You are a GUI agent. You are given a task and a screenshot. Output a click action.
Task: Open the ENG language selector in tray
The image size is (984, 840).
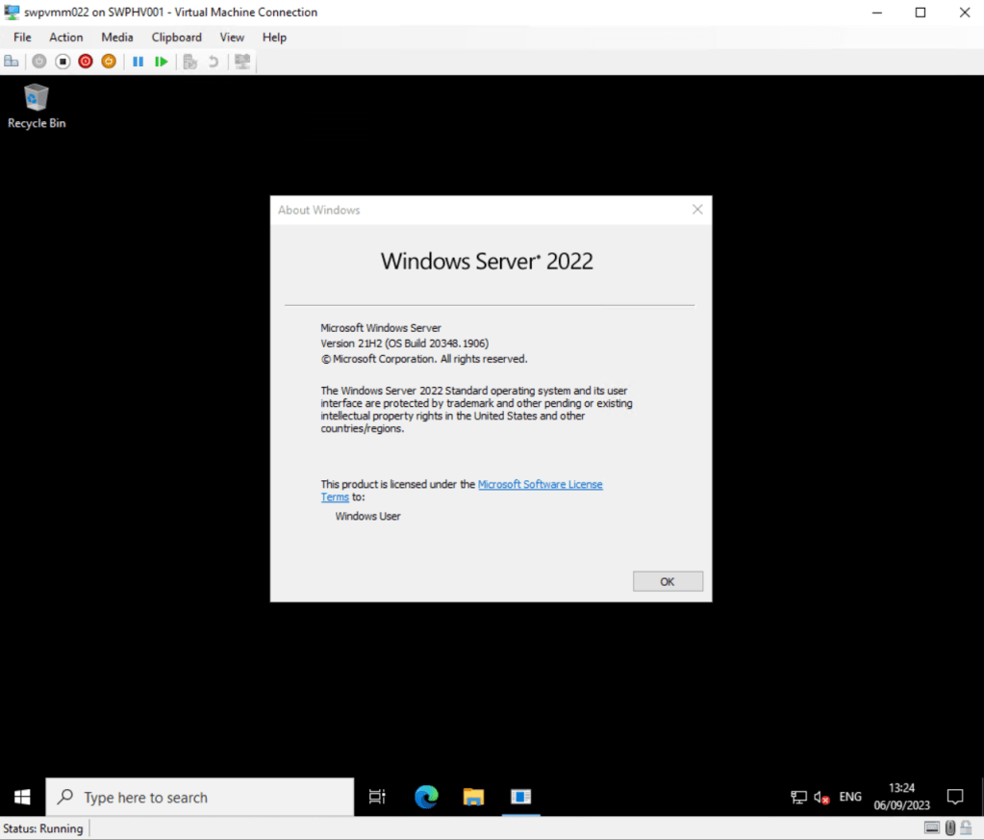pyautogui.click(x=850, y=798)
